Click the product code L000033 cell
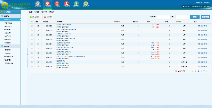Image resolution: width=212 pixels, height=108 pixels. 49,49
